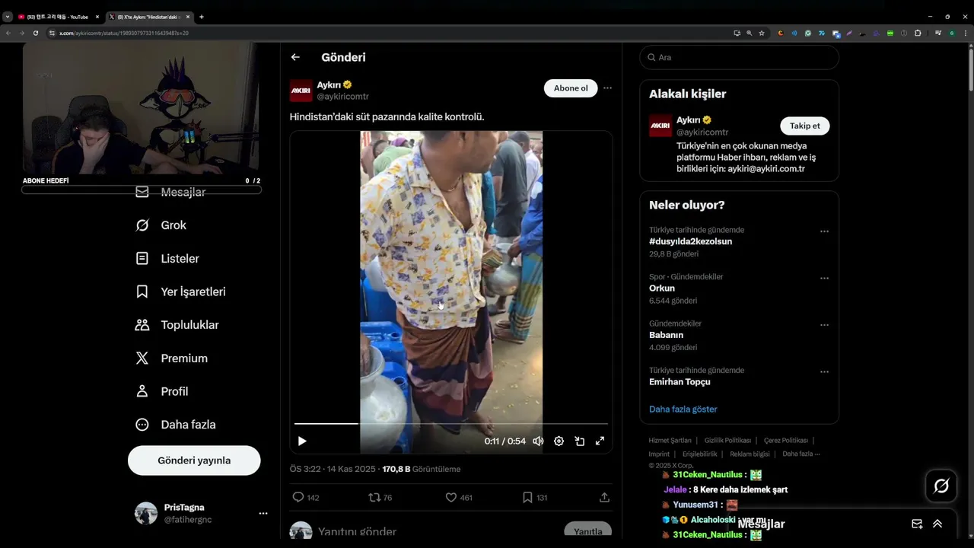Screen dimensions: 974x548
Task: Click the Ara search field
Action: [739, 57]
